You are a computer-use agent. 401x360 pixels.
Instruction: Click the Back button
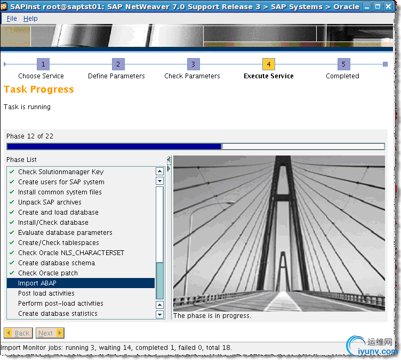(18, 333)
